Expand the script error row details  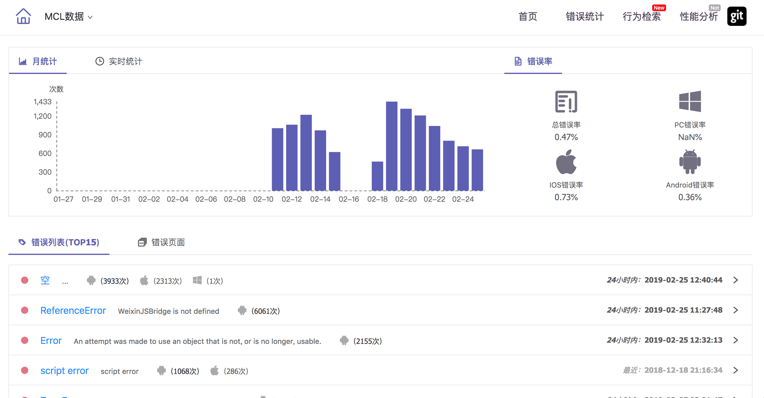[x=736, y=370]
